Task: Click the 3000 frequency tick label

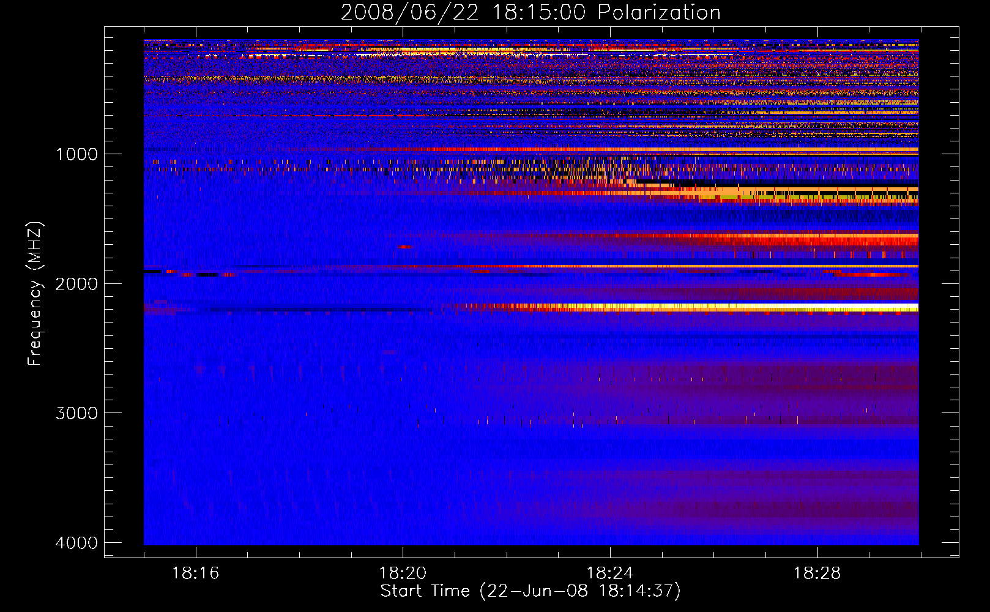Action: (76, 413)
